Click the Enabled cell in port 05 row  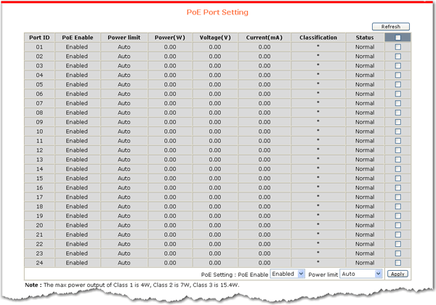tap(77, 84)
